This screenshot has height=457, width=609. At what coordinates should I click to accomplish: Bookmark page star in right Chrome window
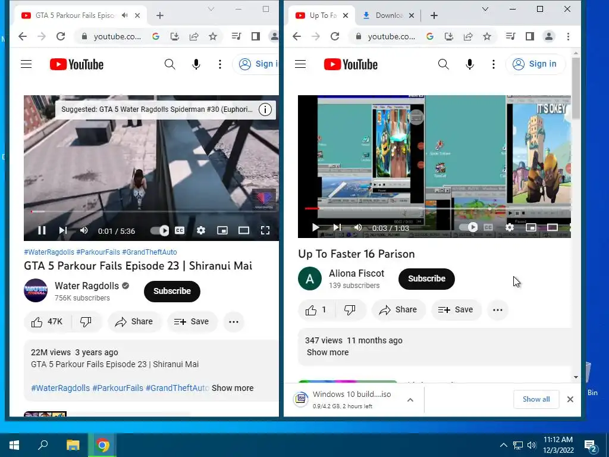coord(487,36)
